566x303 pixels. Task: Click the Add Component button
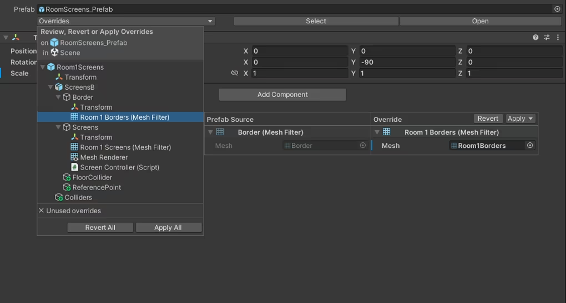282,94
